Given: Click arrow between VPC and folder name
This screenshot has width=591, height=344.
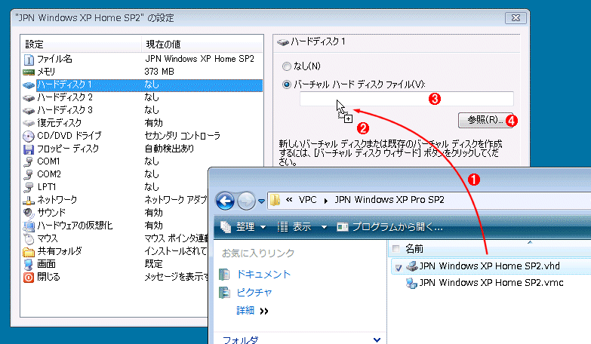Looking at the screenshot, I should (325, 201).
